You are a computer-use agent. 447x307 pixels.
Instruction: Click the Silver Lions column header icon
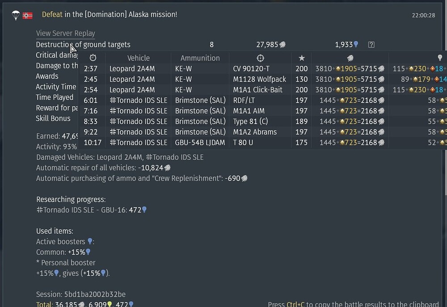(350, 58)
